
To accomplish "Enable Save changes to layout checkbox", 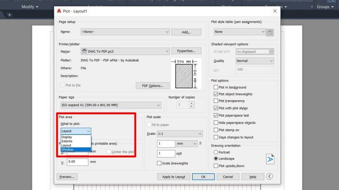I will (216, 137).
